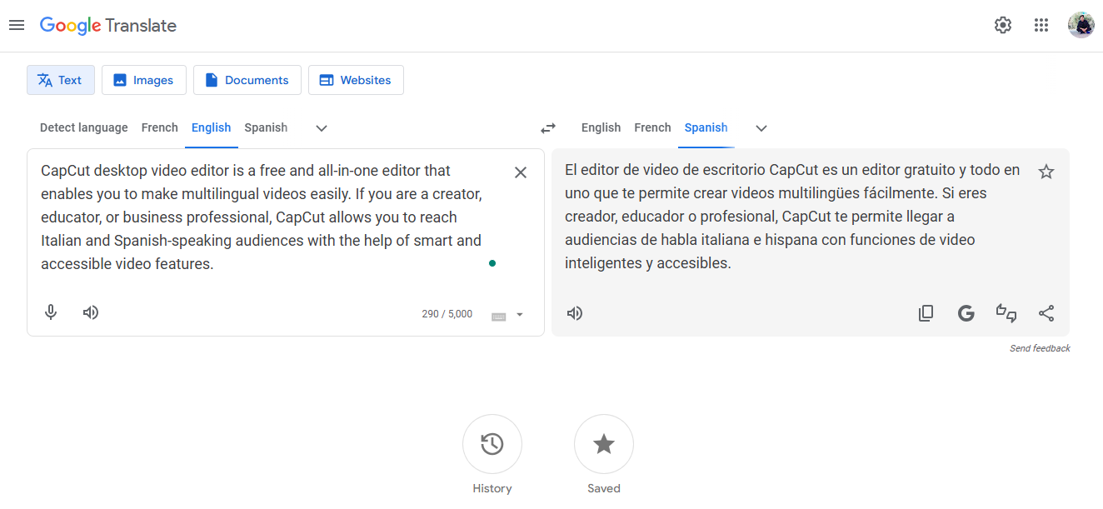Share the translation

(x=1046, y=312)
